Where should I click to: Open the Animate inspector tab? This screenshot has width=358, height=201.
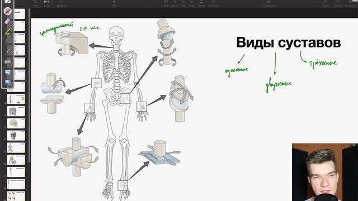(x=338, y=3)
